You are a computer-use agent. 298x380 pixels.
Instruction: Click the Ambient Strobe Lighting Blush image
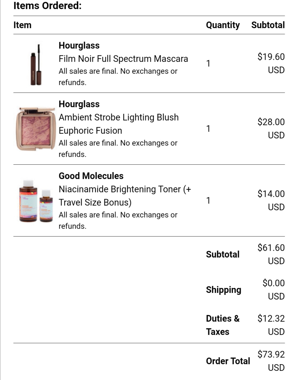pos(36,129)
